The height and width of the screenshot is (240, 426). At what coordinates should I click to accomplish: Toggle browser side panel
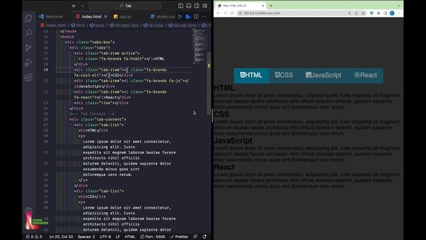point(385,13)
